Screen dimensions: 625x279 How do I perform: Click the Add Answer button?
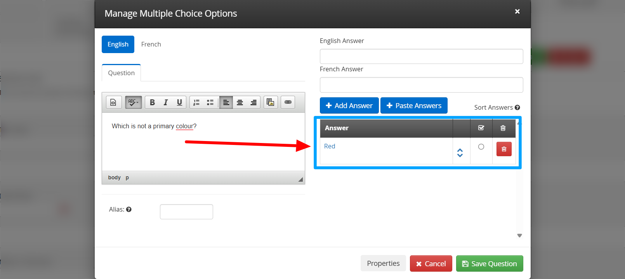(349, 106)
